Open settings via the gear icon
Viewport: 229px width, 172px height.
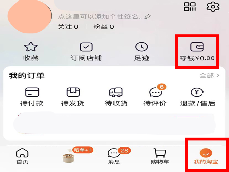213,7
